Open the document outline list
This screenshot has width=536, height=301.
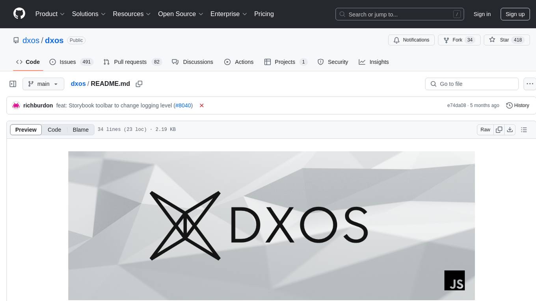(x=524, y=130)
